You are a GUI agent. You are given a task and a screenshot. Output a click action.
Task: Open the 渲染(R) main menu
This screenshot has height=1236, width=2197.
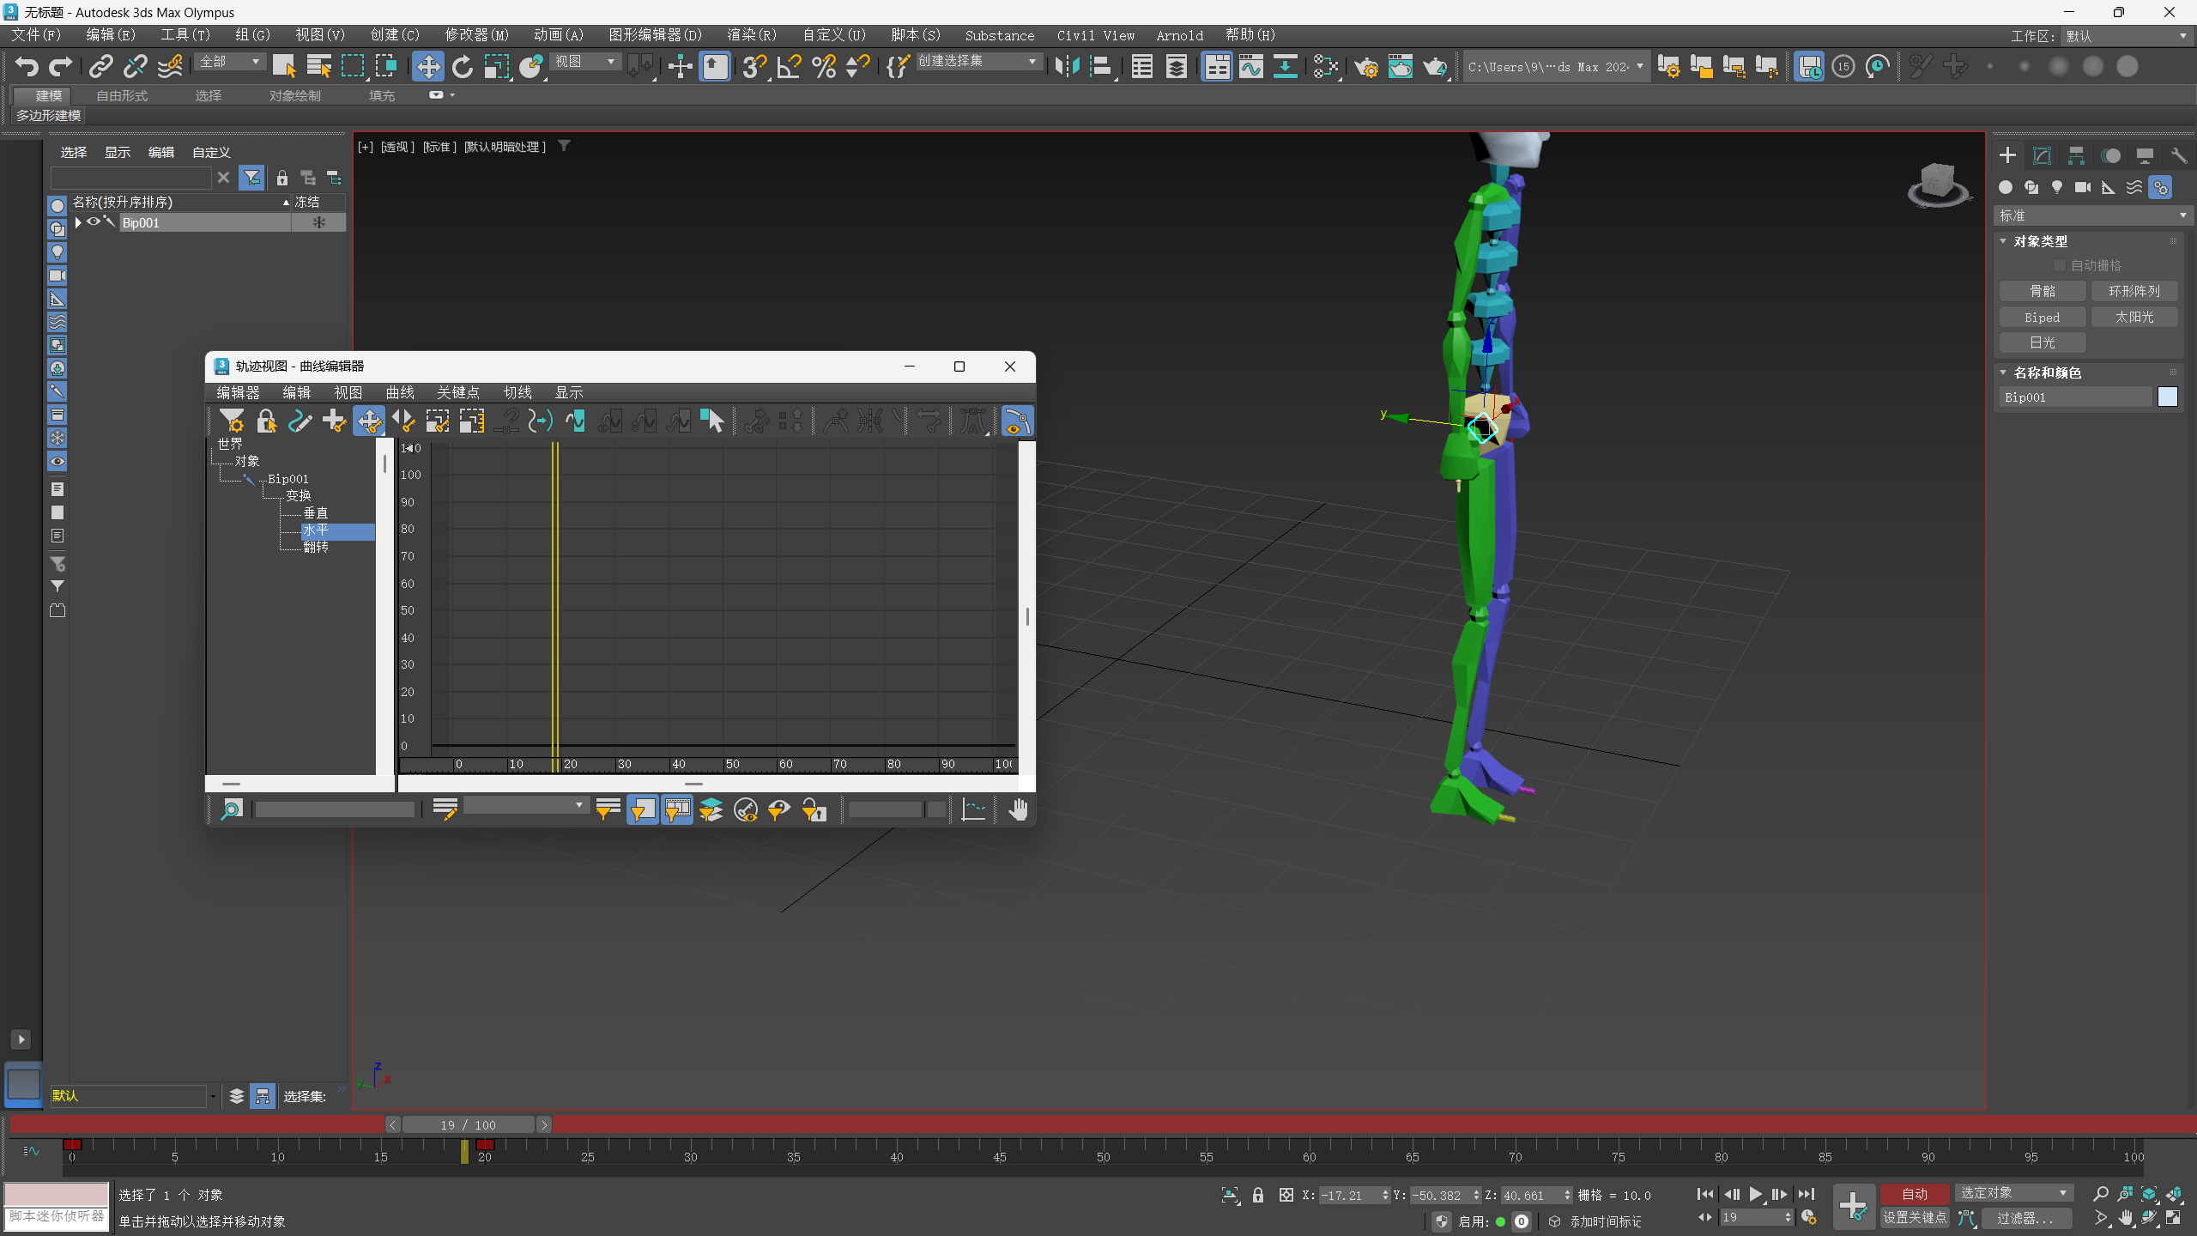pyautogui.click(x=752, y=35)
